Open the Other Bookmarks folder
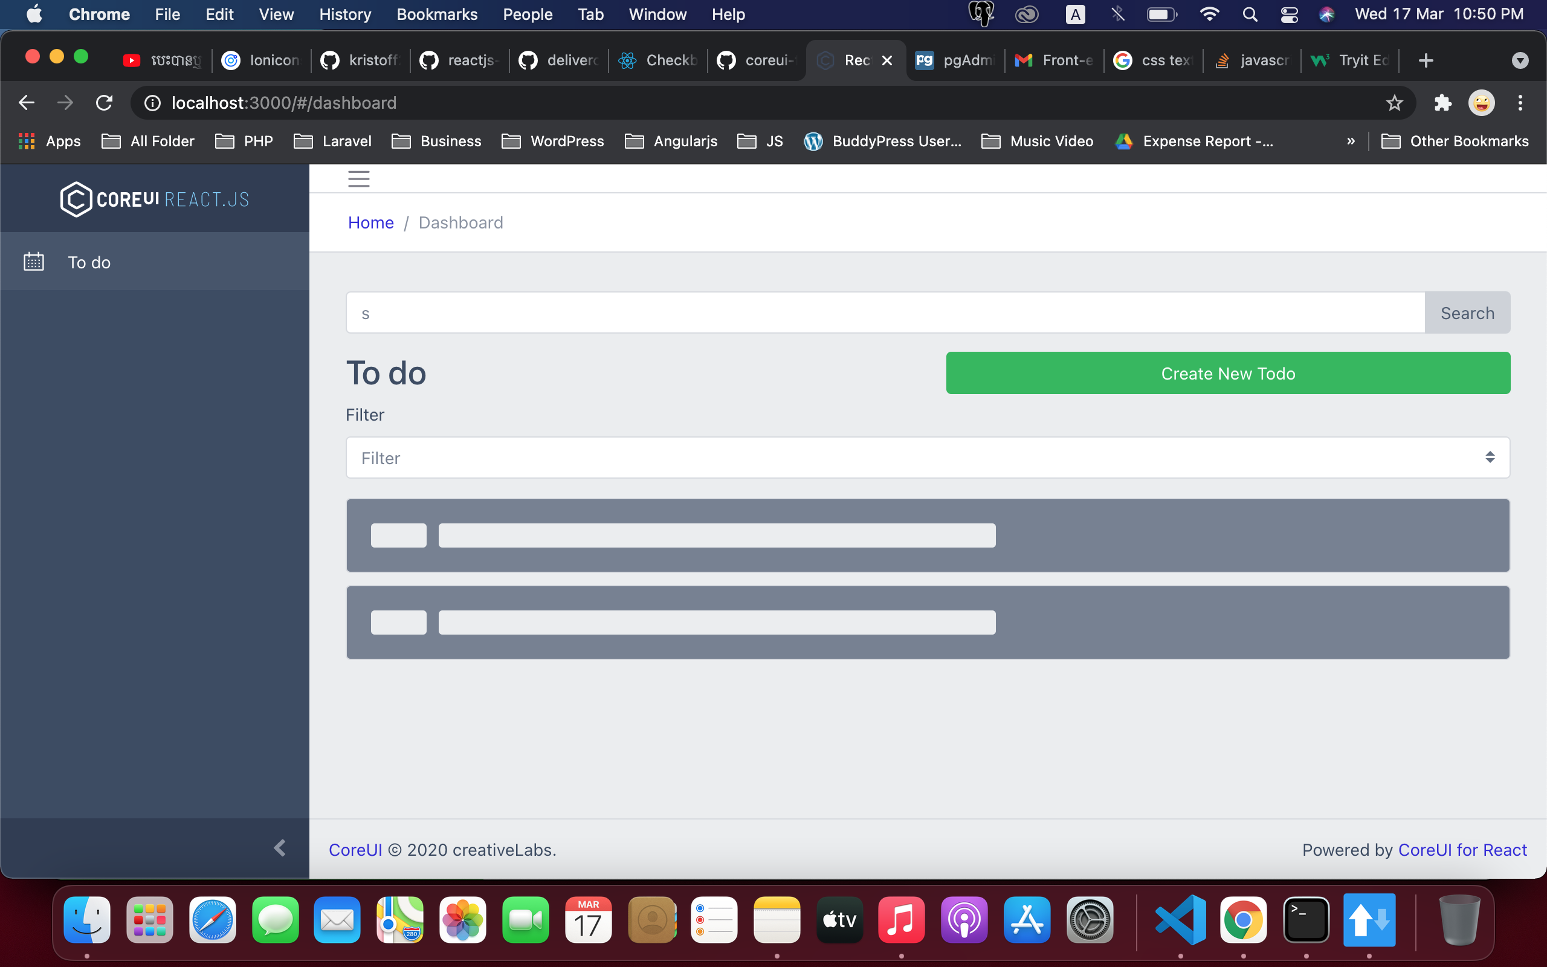 (1455, 141)
